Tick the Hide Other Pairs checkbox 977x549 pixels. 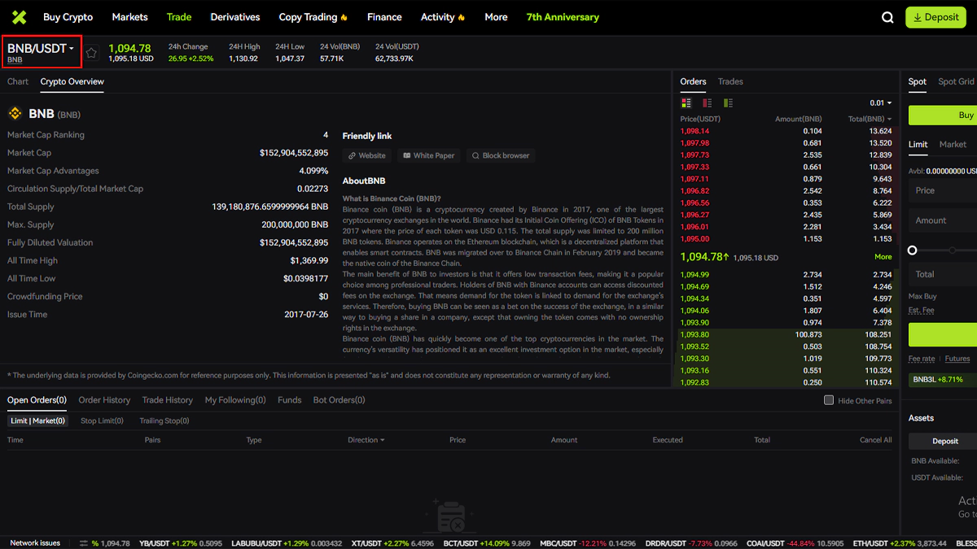(x=829, y=400)
